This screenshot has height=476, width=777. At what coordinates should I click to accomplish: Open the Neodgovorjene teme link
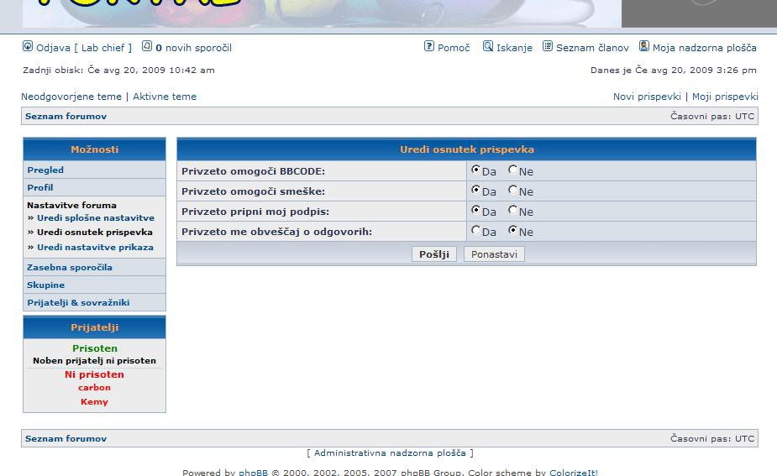coord(71,97)
